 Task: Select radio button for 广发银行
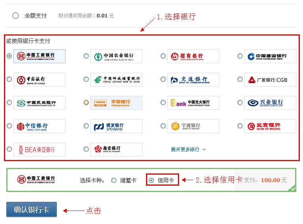tap(240, 79)
